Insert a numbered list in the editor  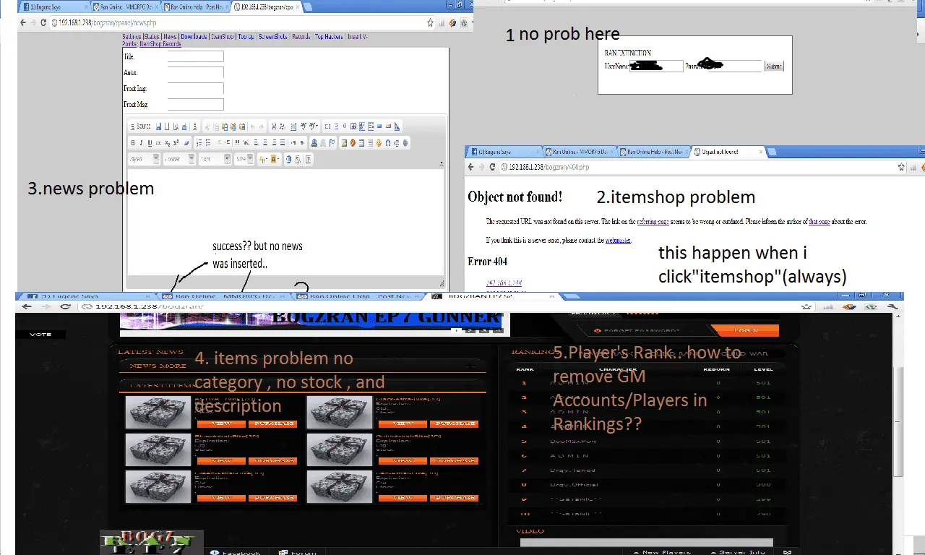click(x=199, y=142)
